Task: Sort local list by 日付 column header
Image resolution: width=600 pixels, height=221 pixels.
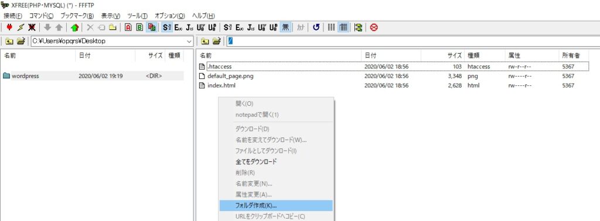Action: pyautogui.click(x=105, y=56)
